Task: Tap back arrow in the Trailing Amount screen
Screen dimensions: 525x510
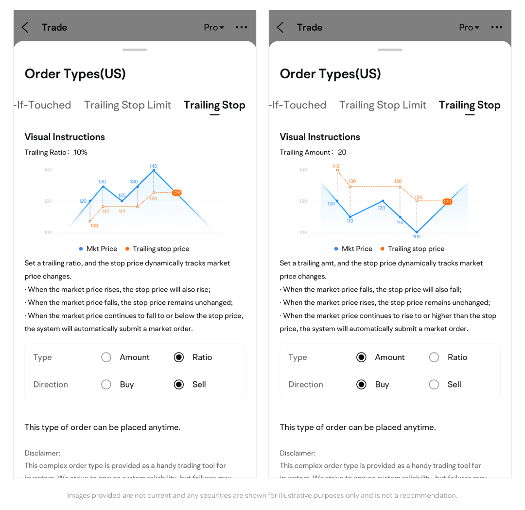Action: point(280,27)
